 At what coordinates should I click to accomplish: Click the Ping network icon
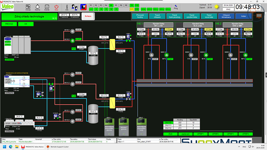click(176, 6)
